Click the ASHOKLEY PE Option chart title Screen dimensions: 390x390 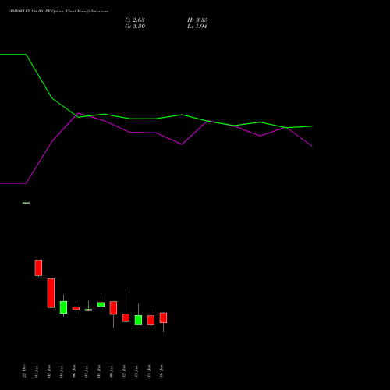pos(58,12)
